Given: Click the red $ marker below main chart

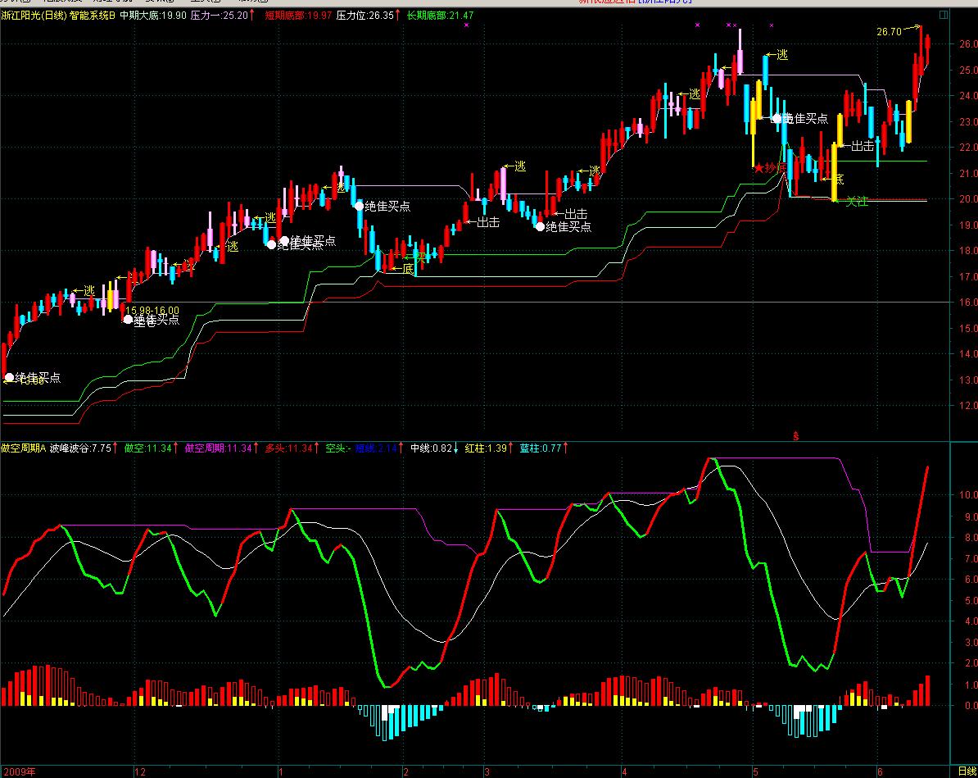Looking at the screenshot, I should [795, 436].
